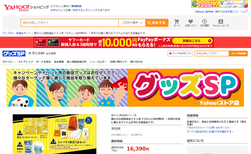Click the Yahoo! JAPAN ショッピング logo
The height and width of the screenshot is (154, 251).
(x=26, y=8)
